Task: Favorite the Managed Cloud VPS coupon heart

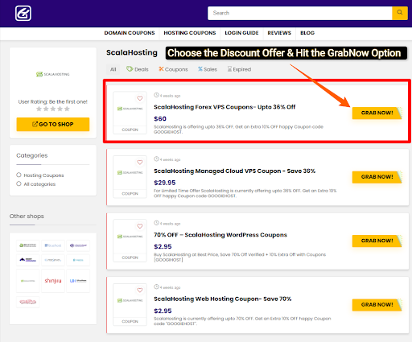Action: pos(140,162)
